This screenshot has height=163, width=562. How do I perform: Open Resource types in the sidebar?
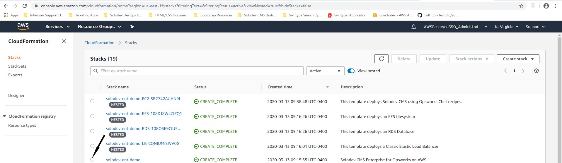(x=22, y=125)
